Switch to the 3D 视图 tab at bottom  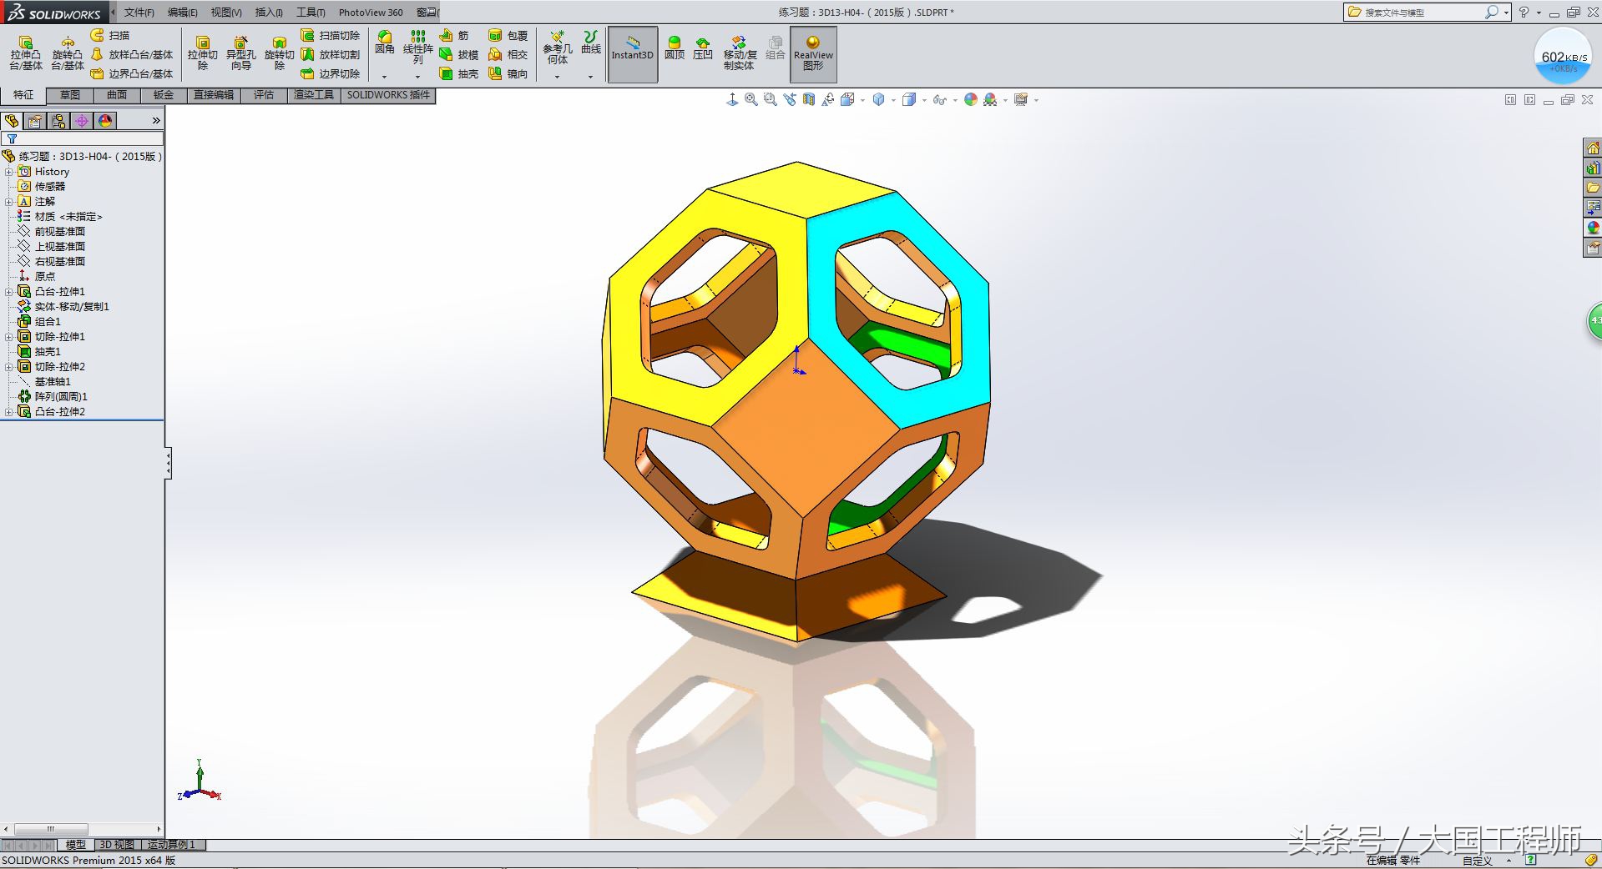click(x=116, y=844)
